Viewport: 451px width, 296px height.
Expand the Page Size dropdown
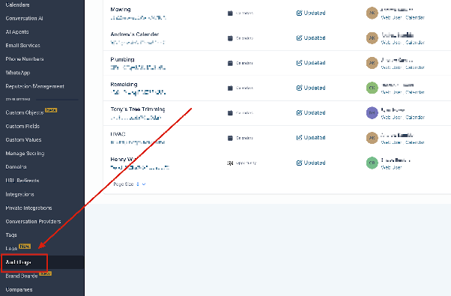(x=141, y=184)
